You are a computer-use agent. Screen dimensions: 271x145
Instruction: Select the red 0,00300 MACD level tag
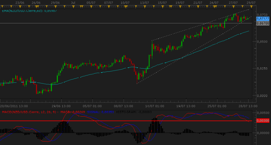(x=262, y=121)
